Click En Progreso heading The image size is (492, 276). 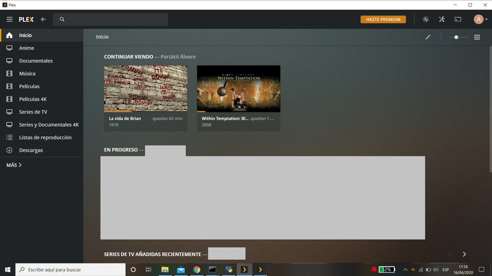click(x=121, y=150)
